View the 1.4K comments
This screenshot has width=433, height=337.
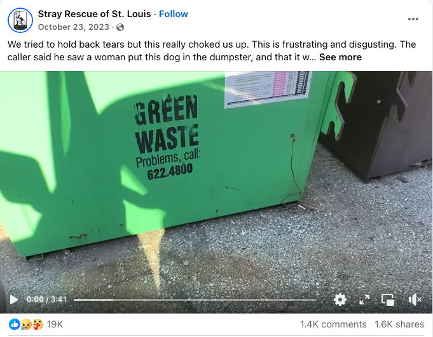point(333,324)
